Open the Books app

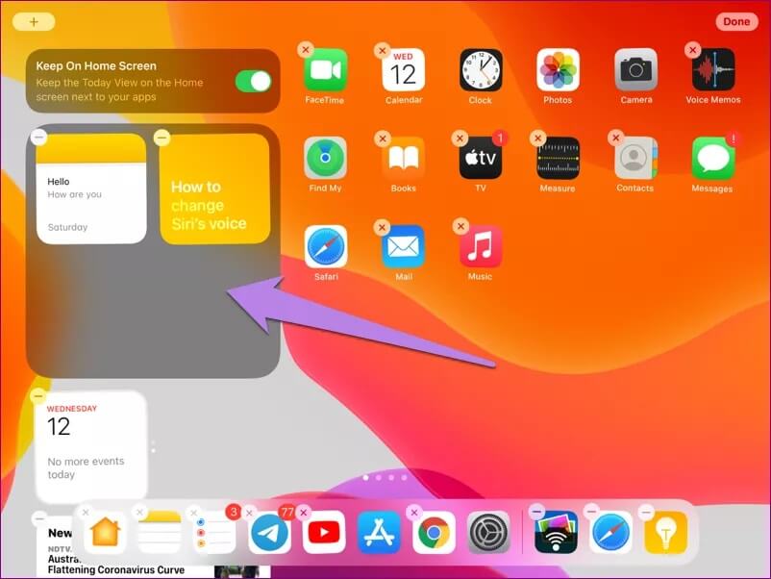(x=403, y=158)
